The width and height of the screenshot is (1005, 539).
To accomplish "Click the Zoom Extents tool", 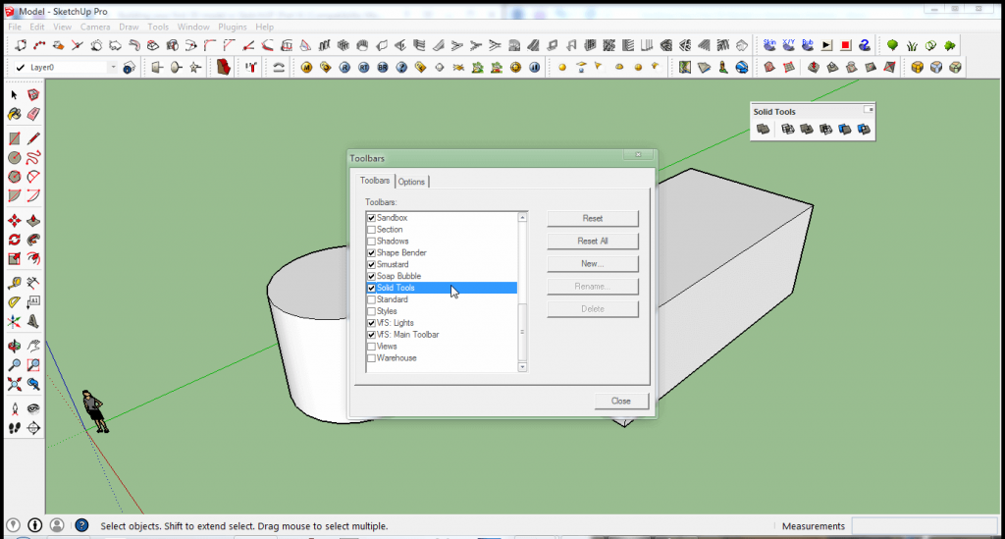I will (x=14, y=385).
